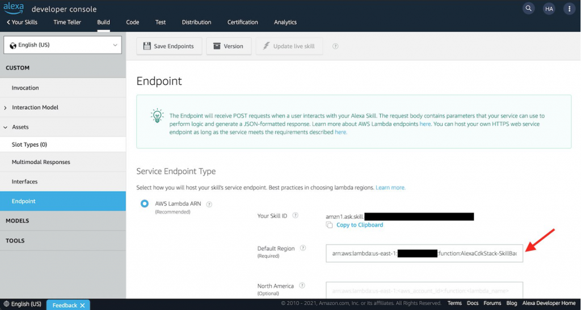Image resolution: width=581 pixels, height=310 pixels.
Task: Click the Learn more link
Action: coord(390,188)
